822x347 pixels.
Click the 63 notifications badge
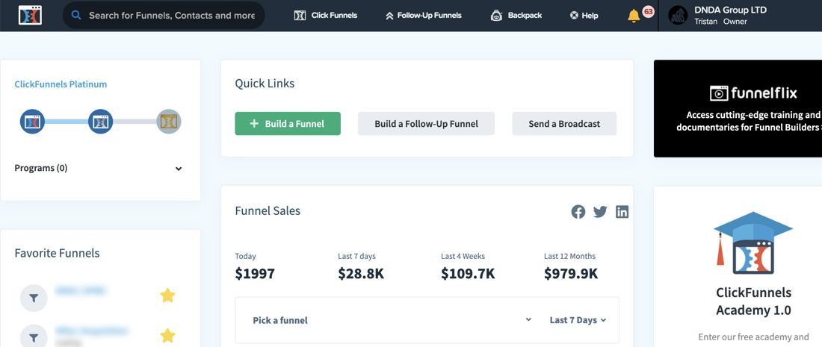pyautogui.click(x=648, y=11)
